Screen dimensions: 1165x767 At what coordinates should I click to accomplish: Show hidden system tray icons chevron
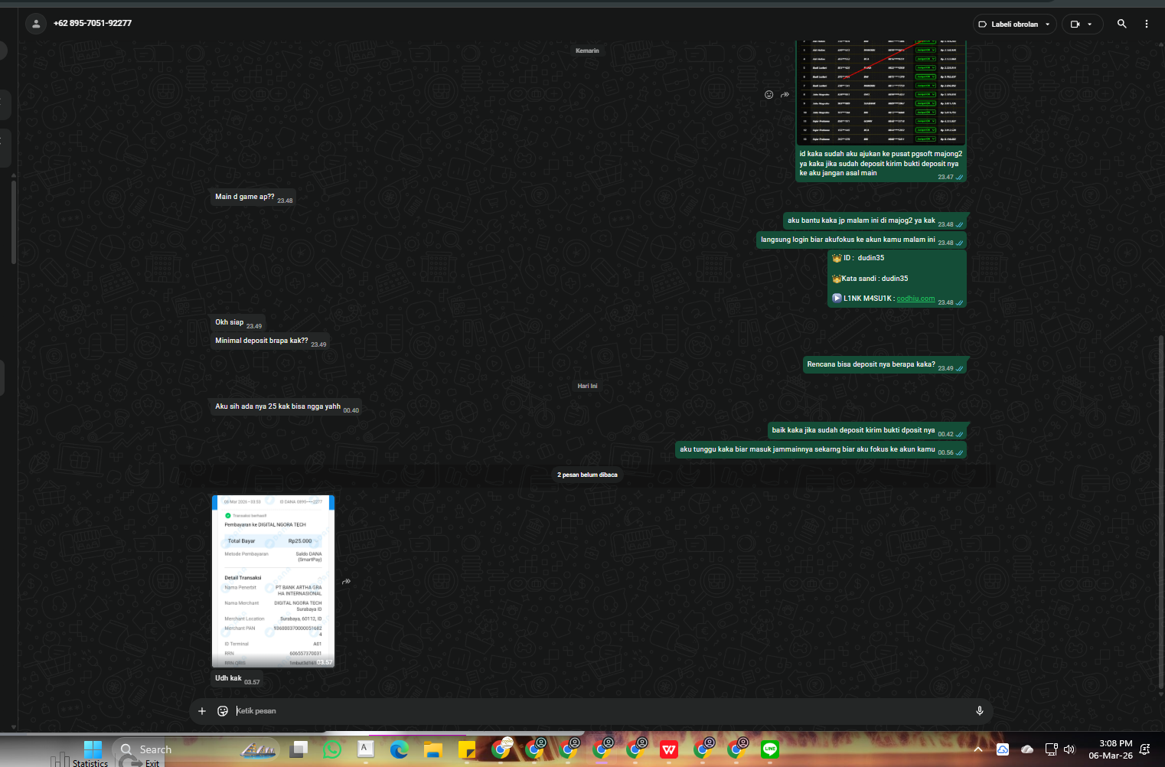[x=978, y=749]
